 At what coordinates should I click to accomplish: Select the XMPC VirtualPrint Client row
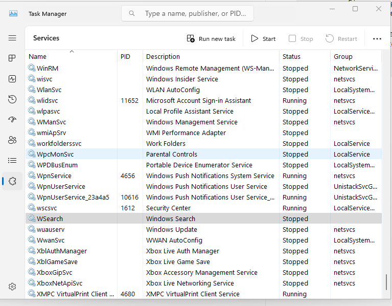tap(203, 294)
